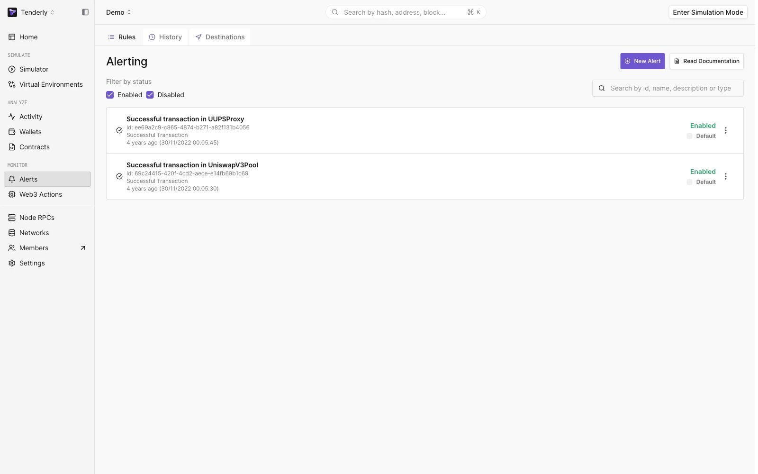This screenshot has width=758, height=474.
Task: Open the UUPSProxy alert title
Action: (x=185, y=119)
